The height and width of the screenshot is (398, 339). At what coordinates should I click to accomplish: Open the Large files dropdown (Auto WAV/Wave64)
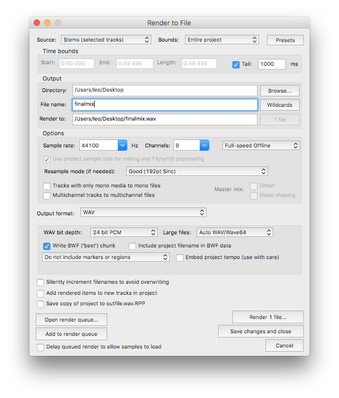pyautogui.click(x=234, y=232)
